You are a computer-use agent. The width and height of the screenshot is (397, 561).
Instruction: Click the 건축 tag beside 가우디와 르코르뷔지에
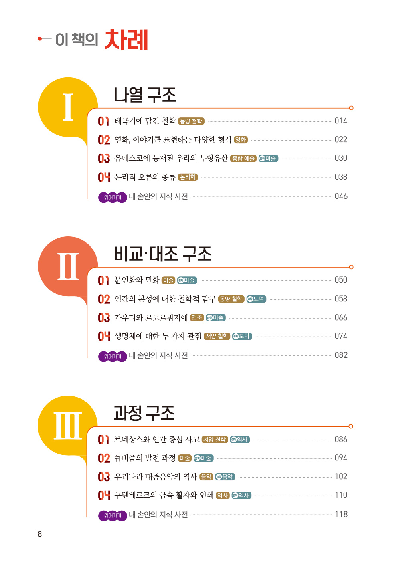pos(197,318)
